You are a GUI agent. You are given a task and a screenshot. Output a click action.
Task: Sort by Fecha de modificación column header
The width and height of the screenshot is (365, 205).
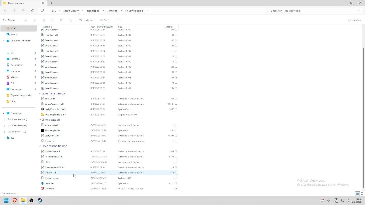(102, 27)
